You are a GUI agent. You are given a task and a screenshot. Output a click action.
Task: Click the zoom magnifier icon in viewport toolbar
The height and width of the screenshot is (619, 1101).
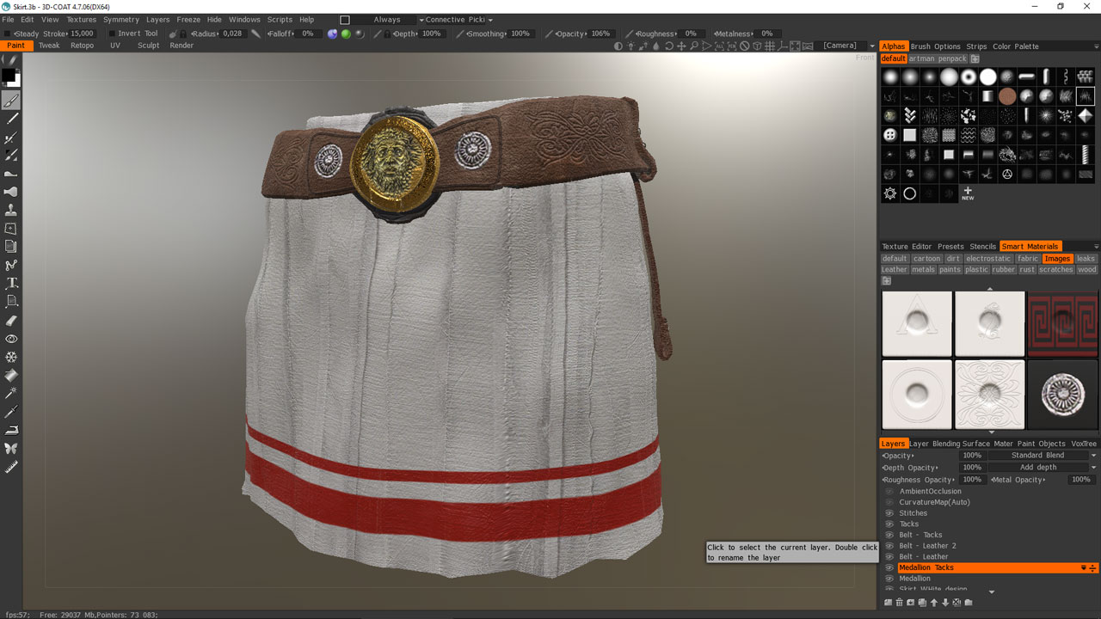coord(693,46)
